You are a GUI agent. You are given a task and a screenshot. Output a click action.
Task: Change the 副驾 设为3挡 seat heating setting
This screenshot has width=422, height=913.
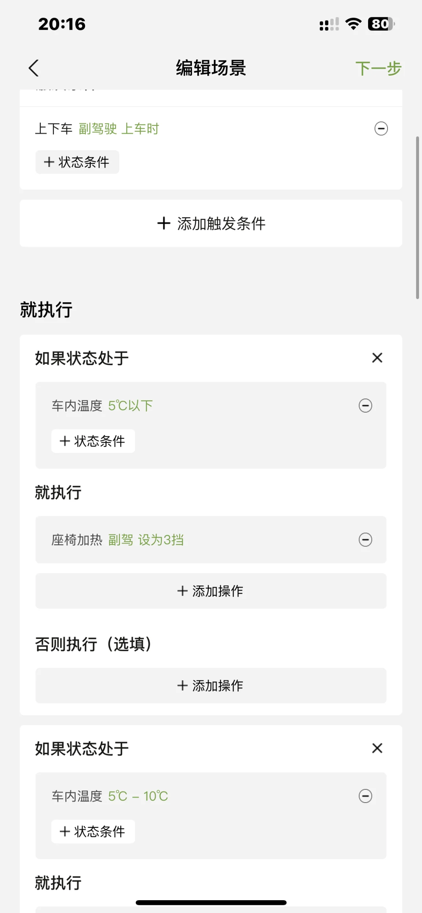[146, 540]
